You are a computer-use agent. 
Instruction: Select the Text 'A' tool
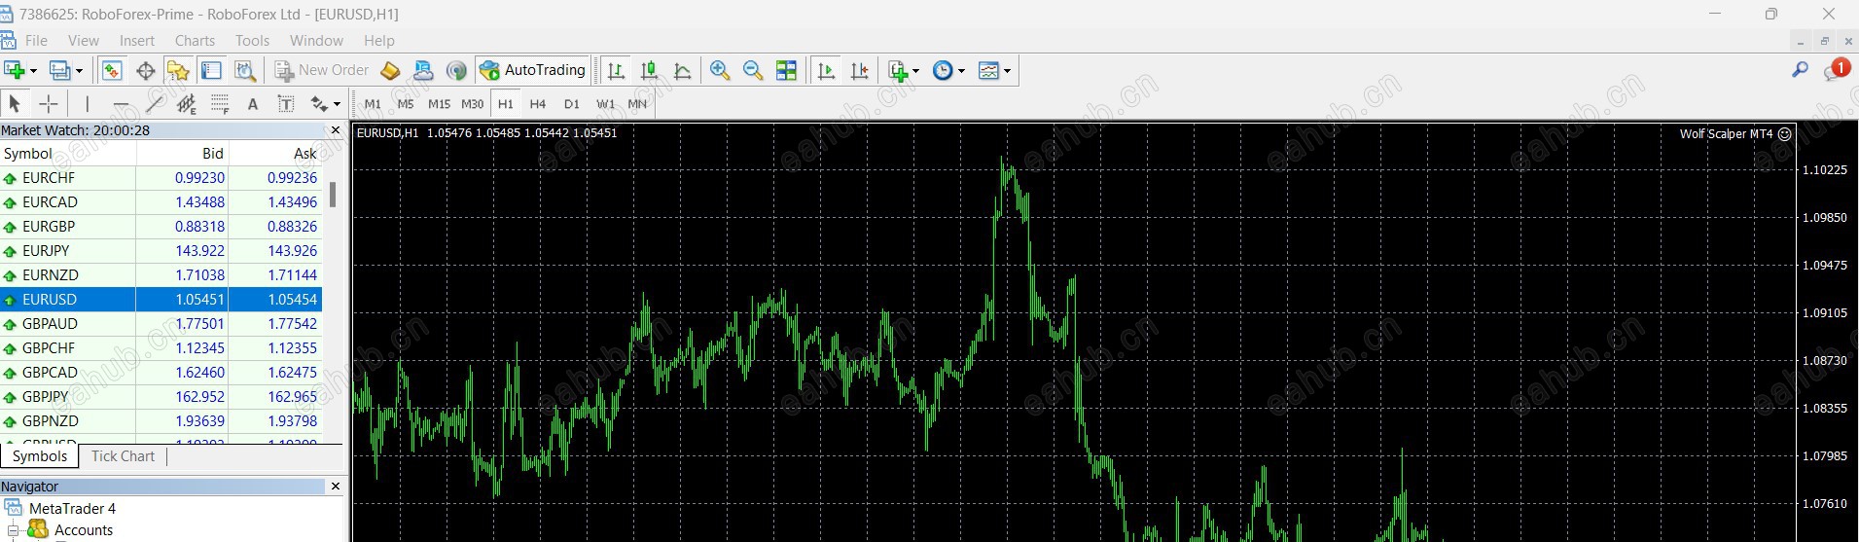pyautogui.click(x=253, y=103)
